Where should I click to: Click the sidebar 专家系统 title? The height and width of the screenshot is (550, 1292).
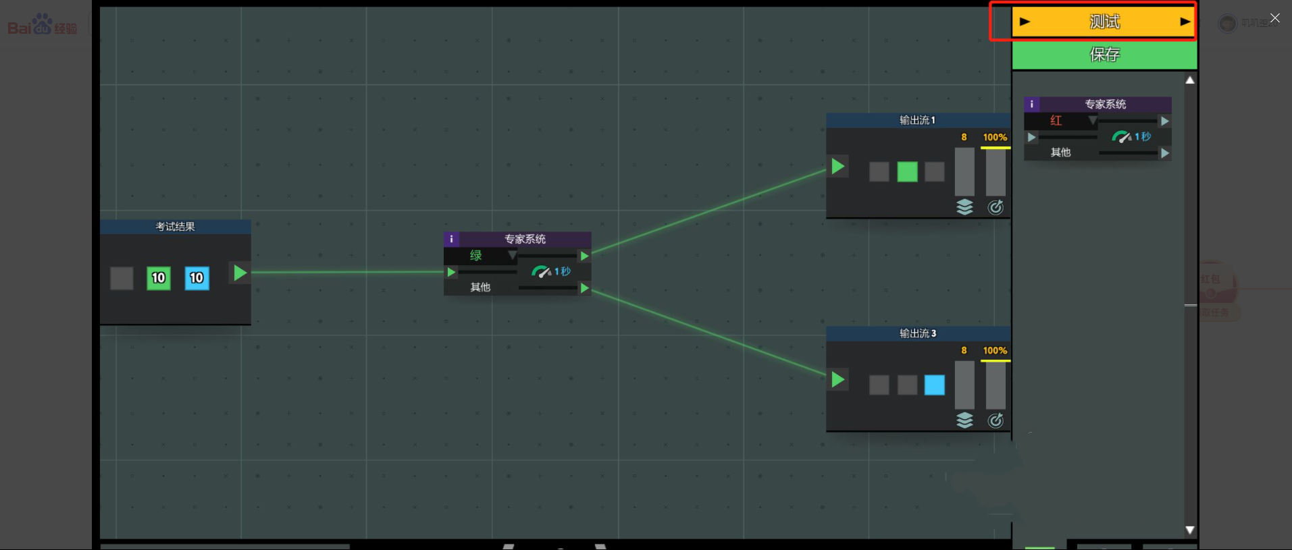[1105, 104]
